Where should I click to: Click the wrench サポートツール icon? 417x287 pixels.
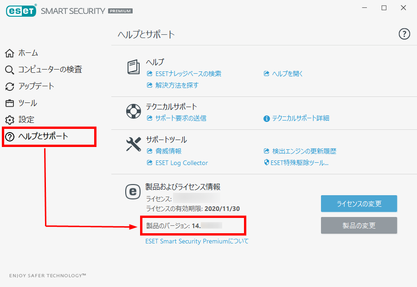(134, 144)
